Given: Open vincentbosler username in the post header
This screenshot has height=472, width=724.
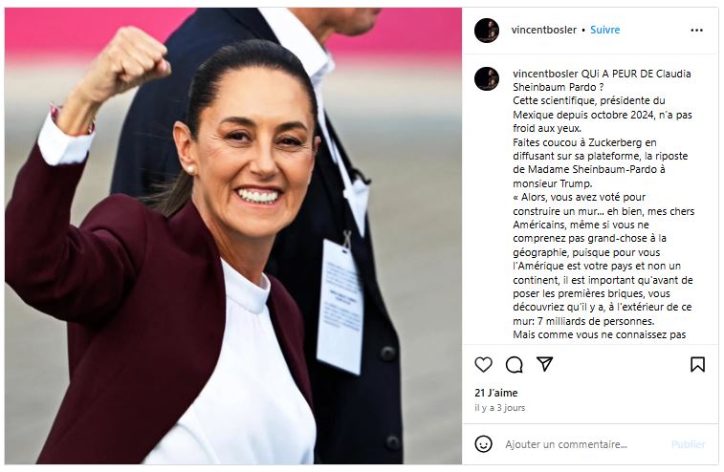Looking at the screenshot, I should [543, 30].
